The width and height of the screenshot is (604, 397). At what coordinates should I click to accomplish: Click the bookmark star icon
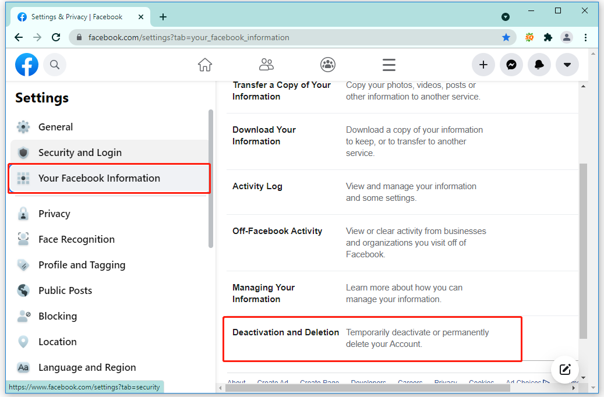pyautogui.click(x=506, y=37)
